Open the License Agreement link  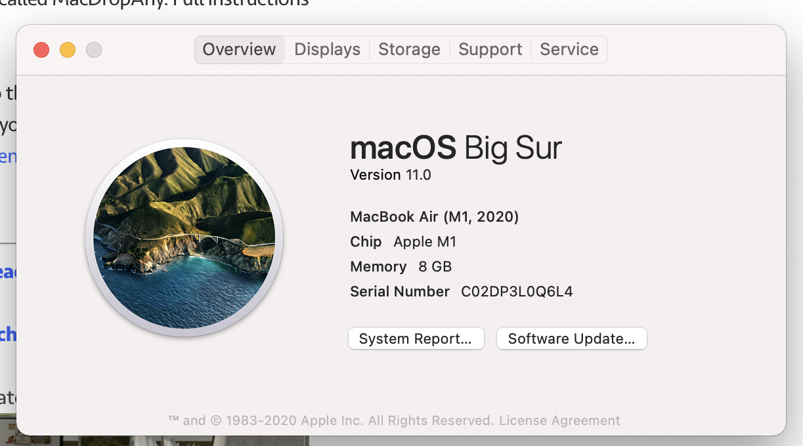[x=559, y=420]
